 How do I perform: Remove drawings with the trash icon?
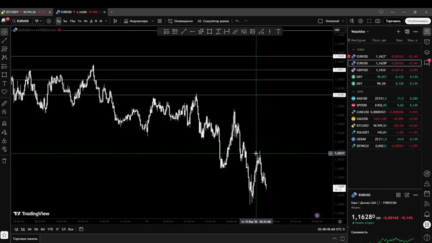click(4, 161)
